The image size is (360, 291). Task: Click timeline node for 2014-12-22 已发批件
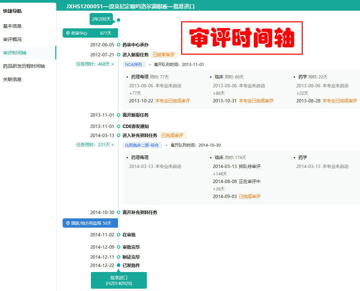119,265
